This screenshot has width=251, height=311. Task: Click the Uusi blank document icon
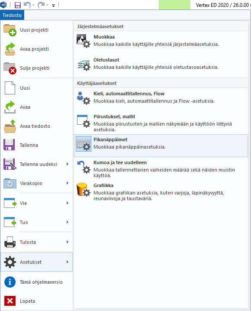click(10, 87)
